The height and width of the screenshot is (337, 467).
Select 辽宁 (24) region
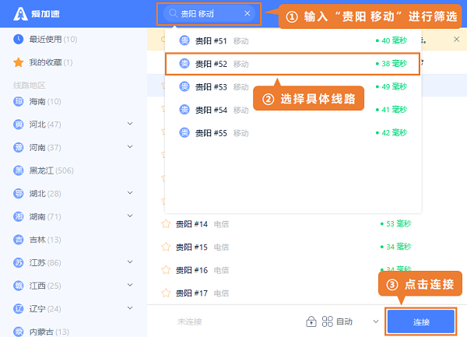tap(45, 309)
